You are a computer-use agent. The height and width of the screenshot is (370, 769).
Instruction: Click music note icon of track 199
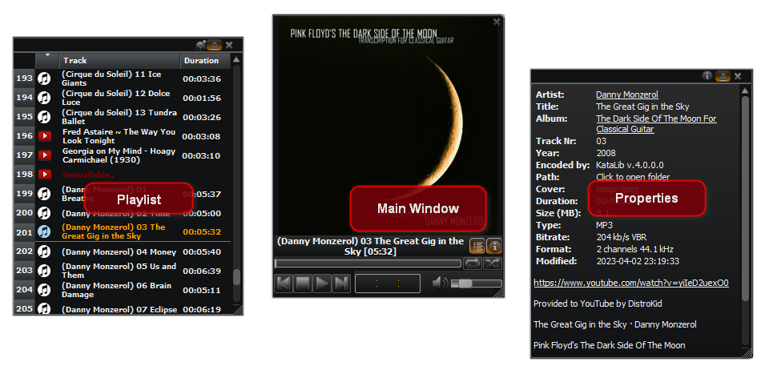pyautogui.click(x=45, y=194)
